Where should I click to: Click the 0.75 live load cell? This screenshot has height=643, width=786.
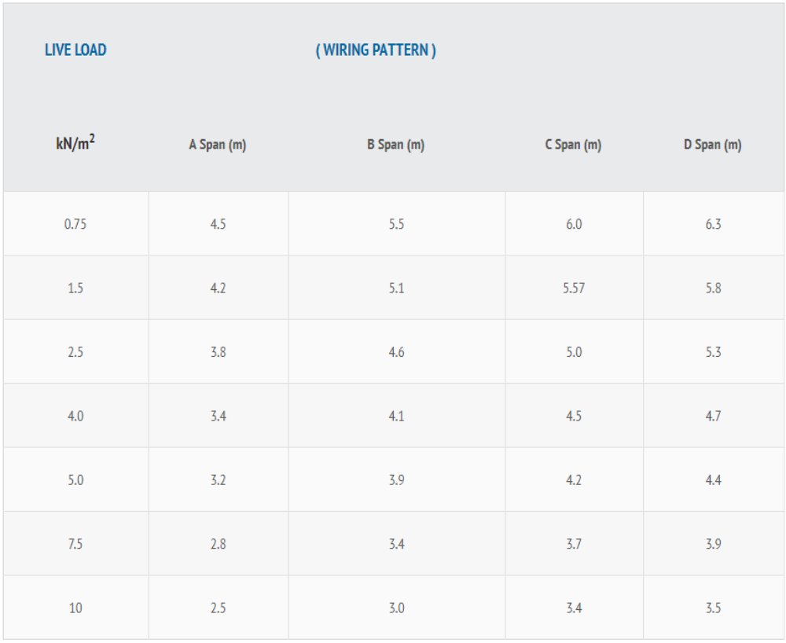[x=75, y=224]
